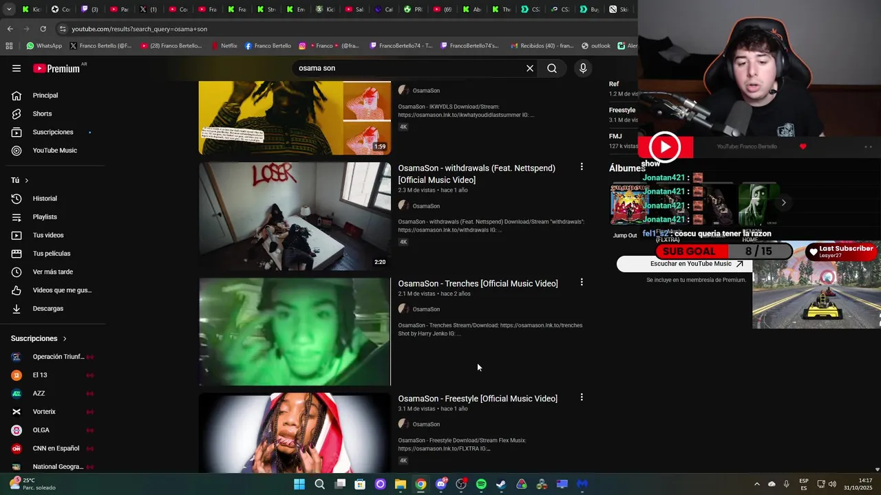Open more options for withdrawals video
The image size is (881, 495).
(582, 167)
